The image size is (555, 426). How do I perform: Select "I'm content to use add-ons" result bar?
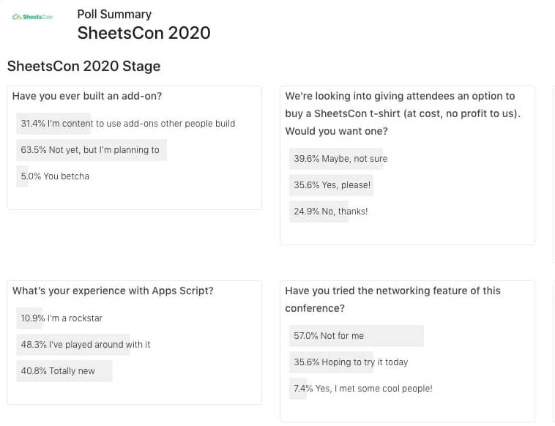pyautogui.click(x=128, y=124)
